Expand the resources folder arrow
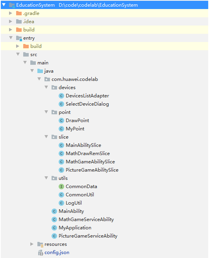 (31, 244)
